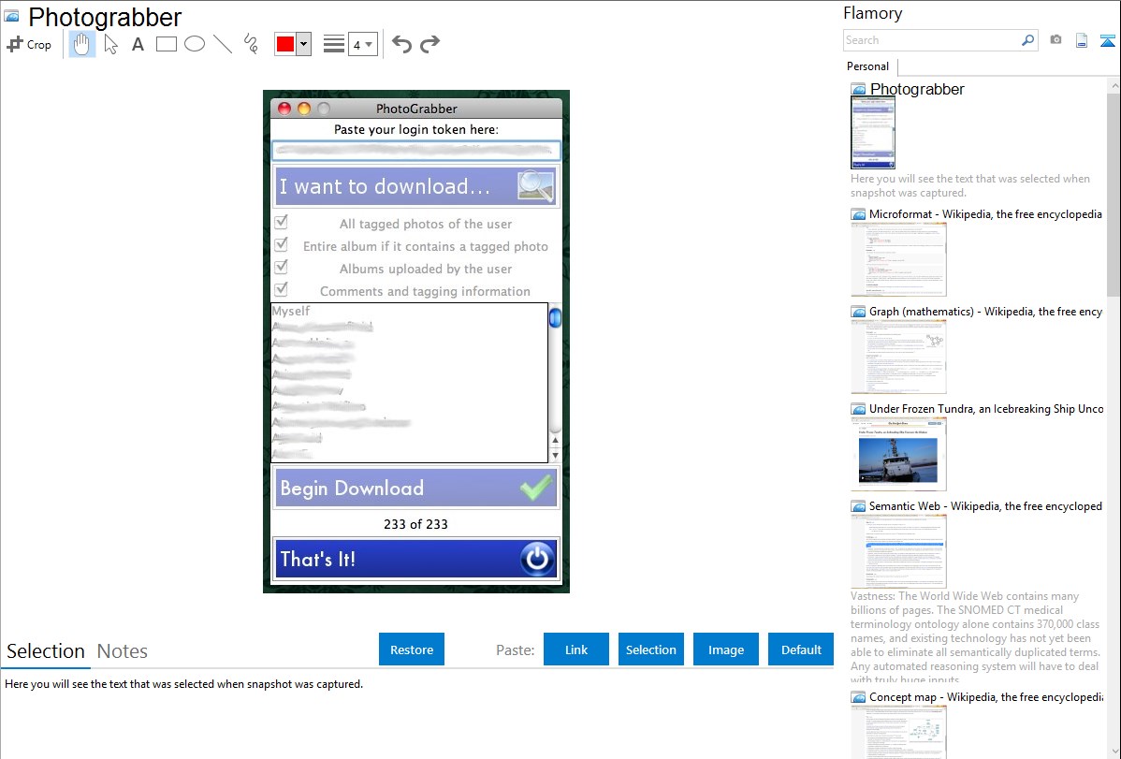The height and width of the screenshot is (759, 1121).
Task: Click the "Graph (mathematics) - Wikipedia" title
Action: click(985, 312)
